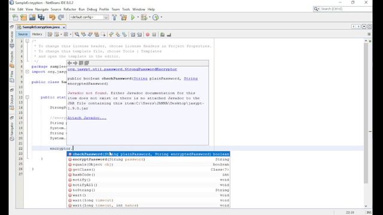Image resolution: width=383 pixels, height=215 pixels.
Task: Click the back arrow in the Javadoc popup
Action: pos(69,63)
